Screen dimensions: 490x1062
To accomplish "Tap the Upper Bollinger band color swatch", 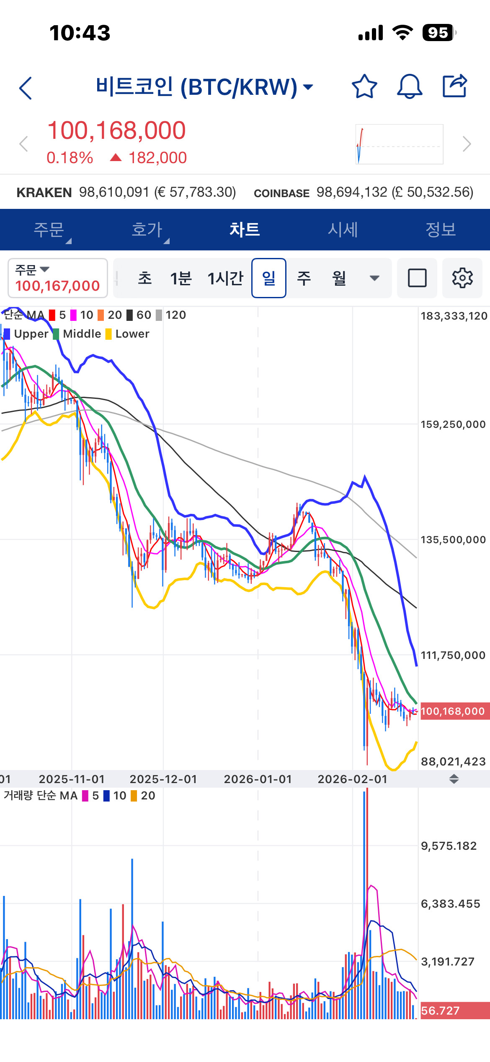I will click(x=6, y=334).
